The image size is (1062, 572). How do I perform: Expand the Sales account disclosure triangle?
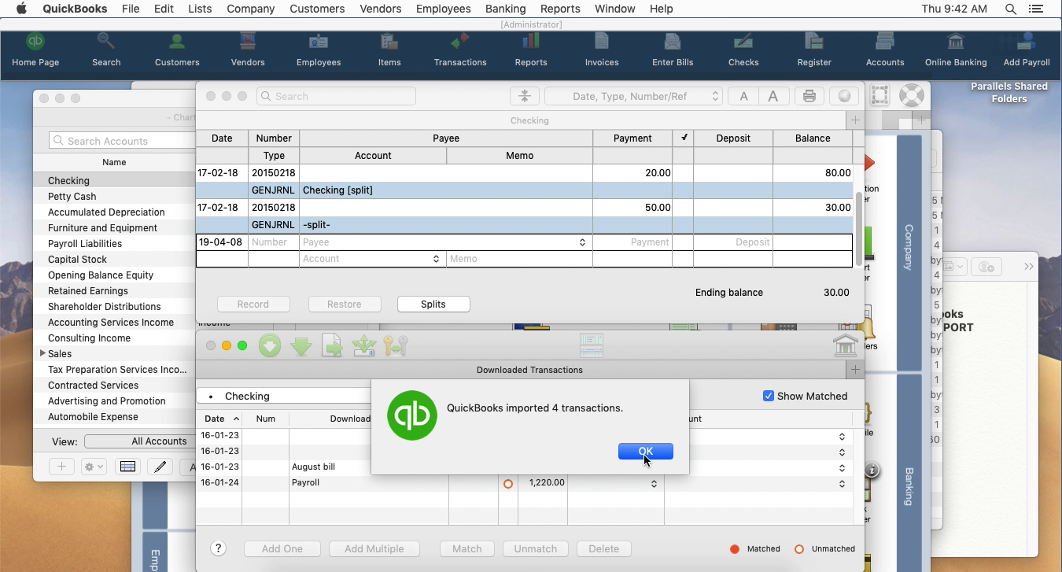click(x=42, y=353)
